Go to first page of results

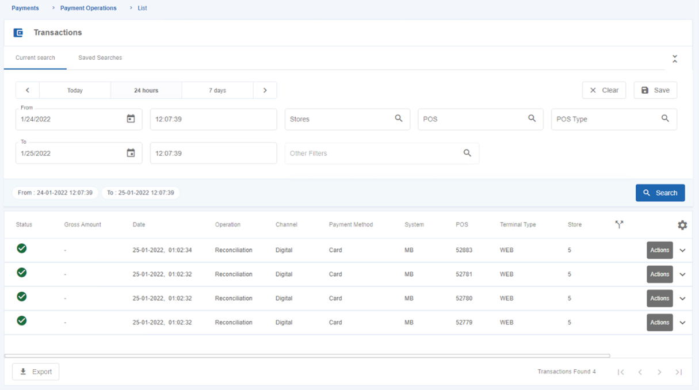(621, 372)
